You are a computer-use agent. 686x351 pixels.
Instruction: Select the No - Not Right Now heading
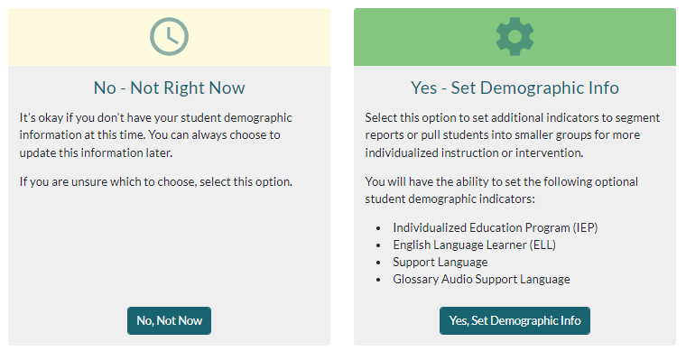pos(169,88)
